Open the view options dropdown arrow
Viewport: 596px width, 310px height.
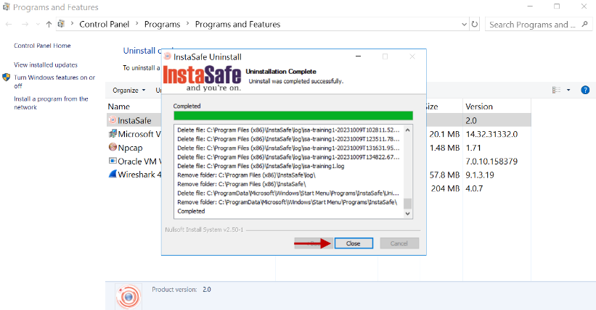point(568,90)
